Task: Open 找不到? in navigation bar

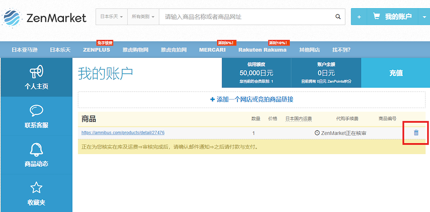Action: click(x=341, y=50)
